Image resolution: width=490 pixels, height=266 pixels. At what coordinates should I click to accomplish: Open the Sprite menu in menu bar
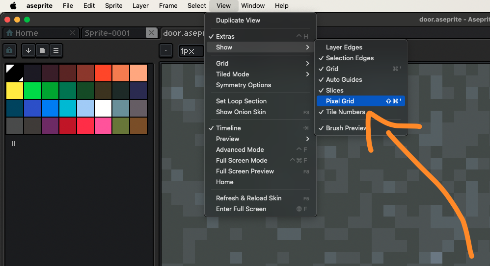(114, 6)
